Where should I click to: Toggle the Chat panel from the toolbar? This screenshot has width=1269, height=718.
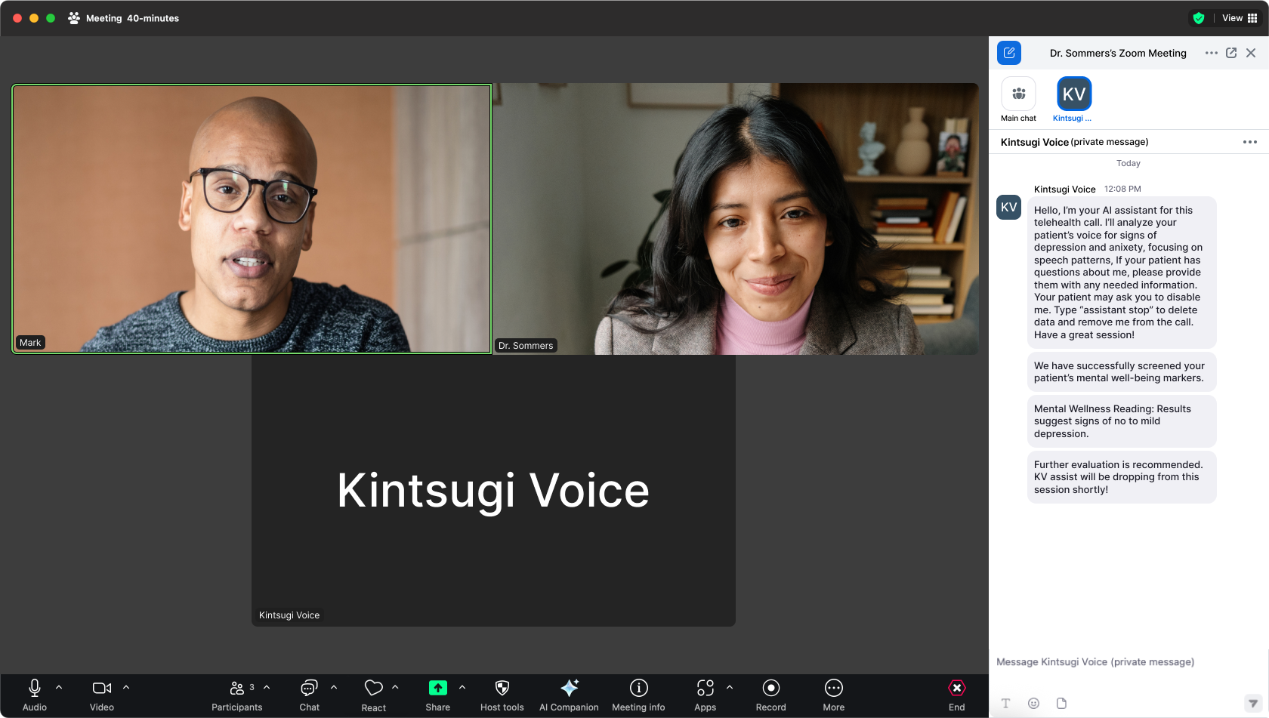(x=310, y=695)
